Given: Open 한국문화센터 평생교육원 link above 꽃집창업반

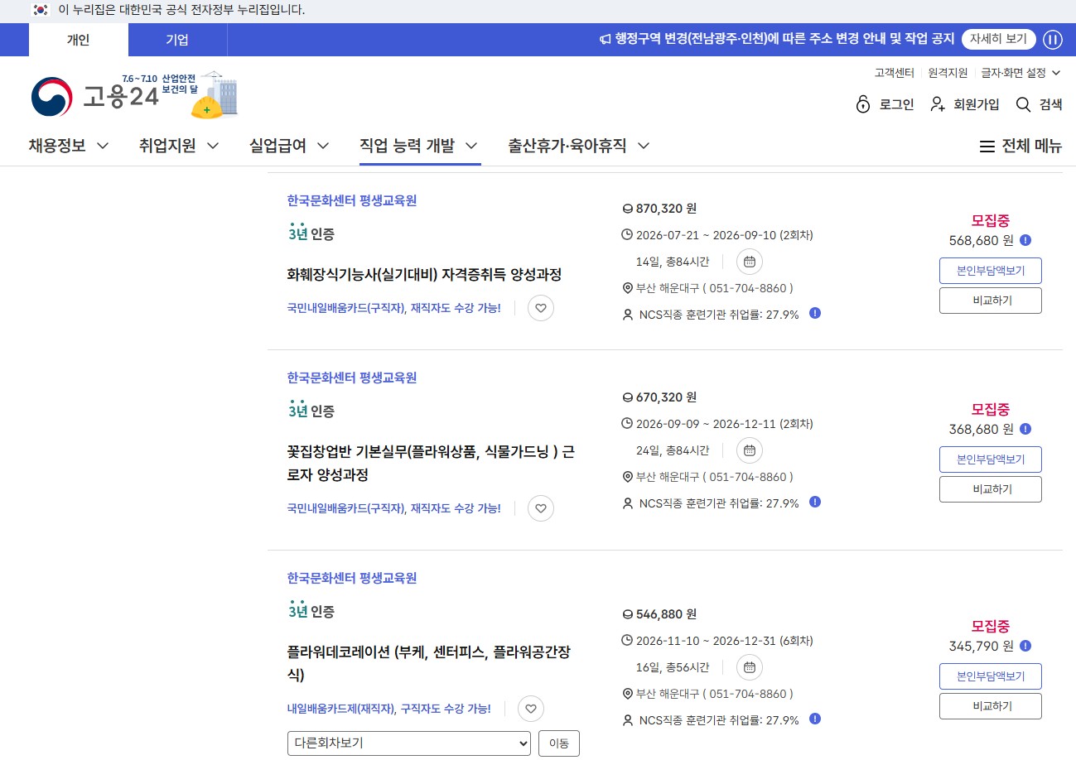Looking at the screenshot, I should tap(352, 378).
